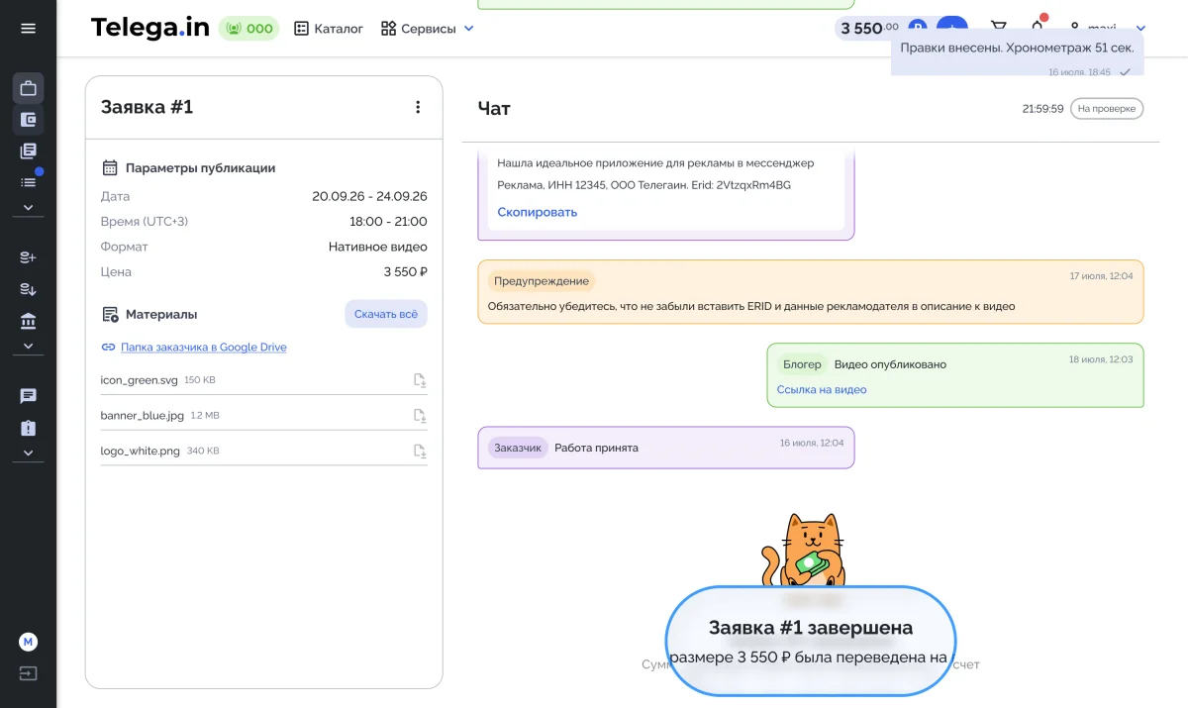Open the three-dot menu for Заявка #1
Image resolution: width=1188 pixels, height=708 pixels.
[x=418, y=107]
